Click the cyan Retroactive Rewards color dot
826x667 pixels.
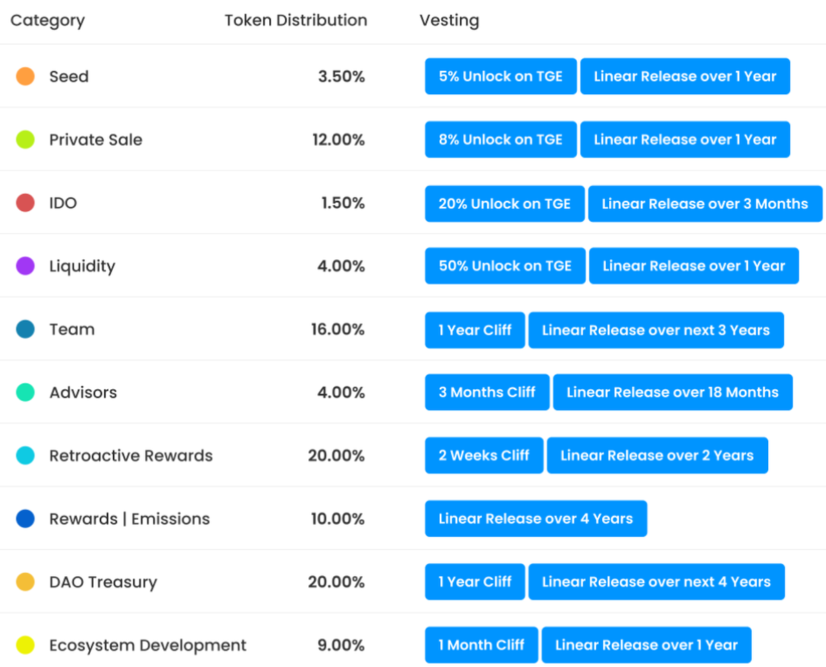[25, 456]
